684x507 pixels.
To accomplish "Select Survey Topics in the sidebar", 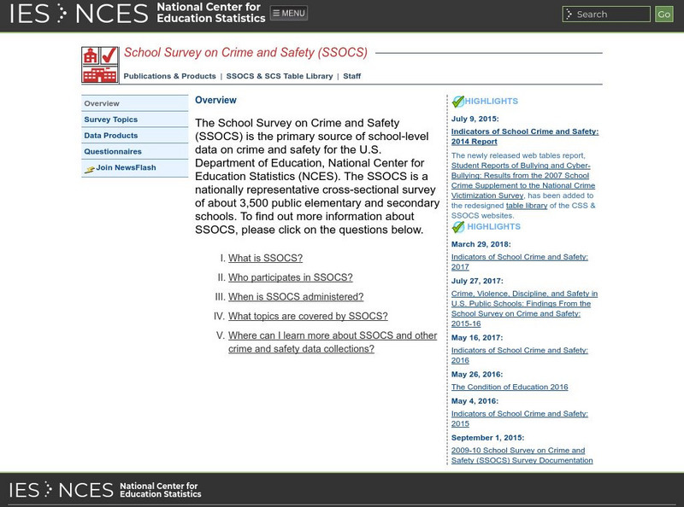I will tap(135, 119).
